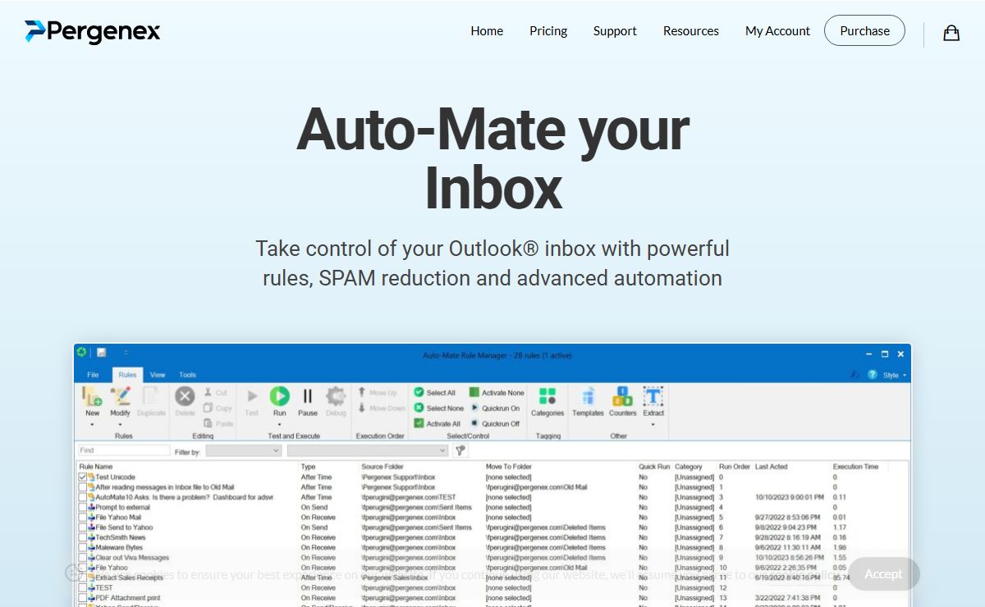Click the Pause icon
The height and width of the screenshot is (607, 985).
tap(308, 396)
